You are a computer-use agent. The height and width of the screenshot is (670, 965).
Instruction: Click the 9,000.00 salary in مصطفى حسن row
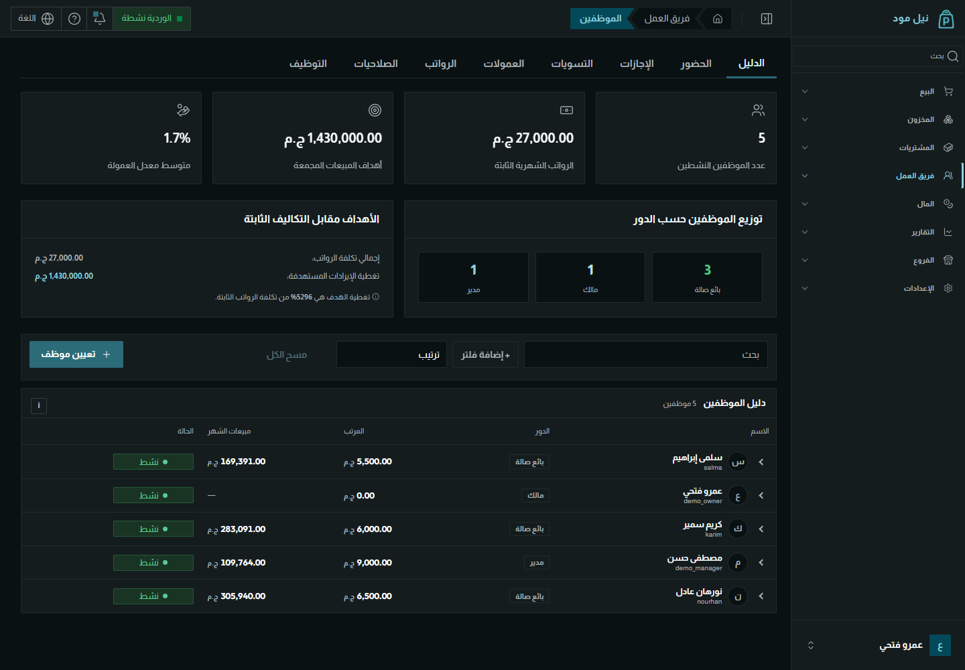tap(368, 563)
